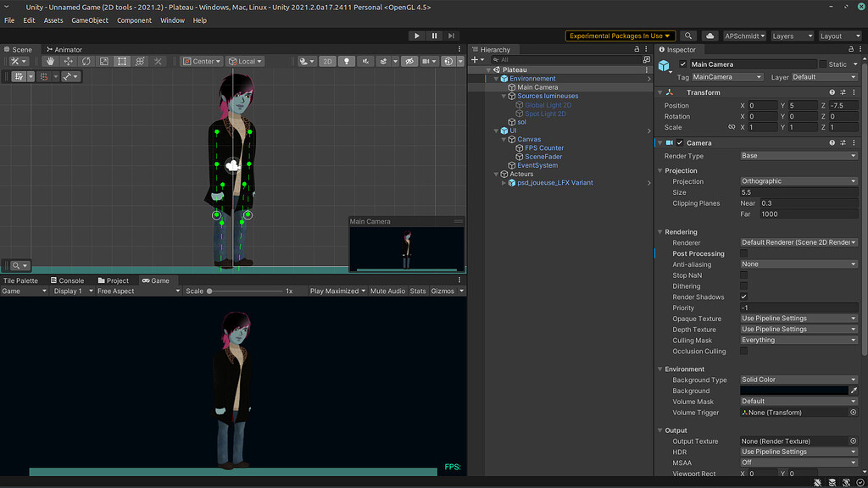Switch to the Console tab
868x488 pixels.
coord(68,280)
